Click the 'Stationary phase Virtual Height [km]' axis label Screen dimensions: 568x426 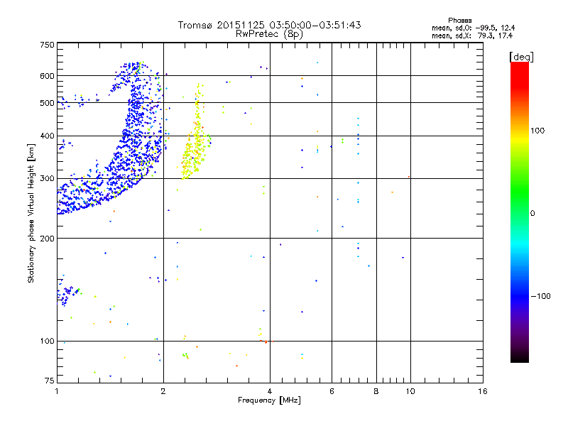[x=31, y=214]
